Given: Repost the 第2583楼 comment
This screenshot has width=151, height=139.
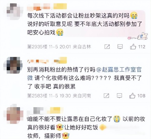Looking at the screenshot, I should click(x=106, y=96).
